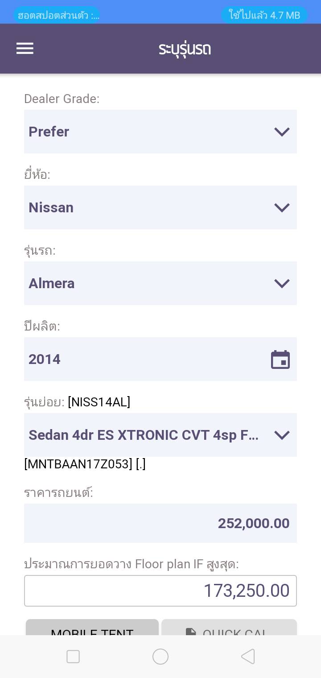Open the calendar picker for production year
This screenshot has height=678, width=321.
280,360
